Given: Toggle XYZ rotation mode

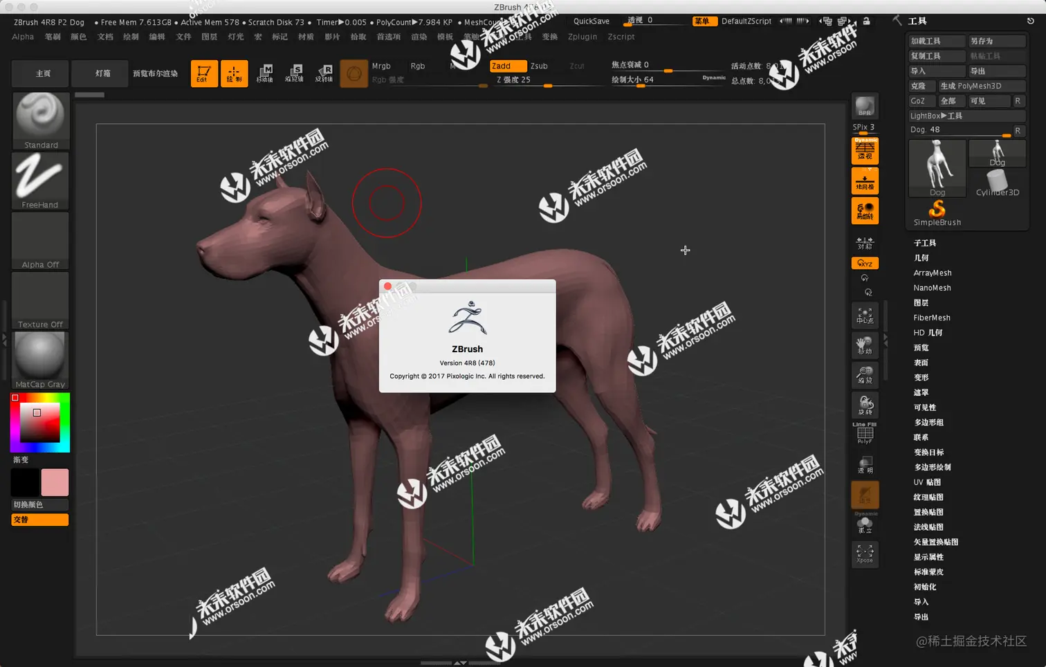Looking at the screenshot, I should pyautogui.click(x=865, y=264).
